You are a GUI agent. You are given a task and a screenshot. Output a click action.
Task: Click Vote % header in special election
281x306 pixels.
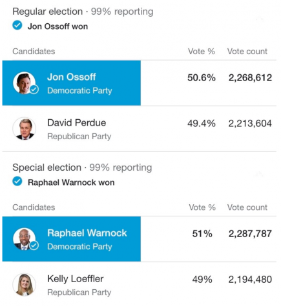[x=202, y=207]
